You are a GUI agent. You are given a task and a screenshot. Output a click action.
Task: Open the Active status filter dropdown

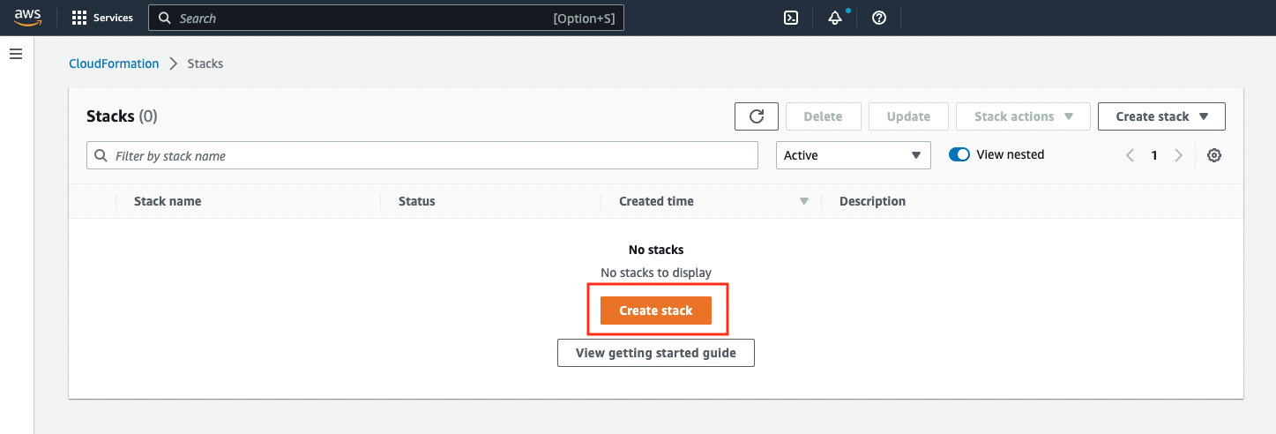click(x=853, y=155)
